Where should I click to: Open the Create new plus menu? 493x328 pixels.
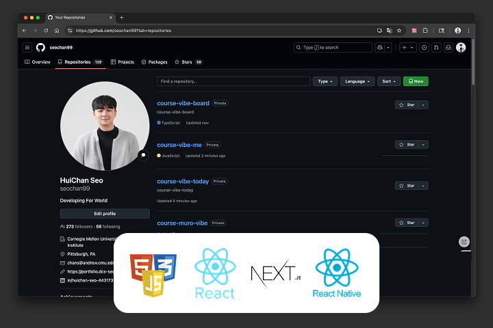[408, 47]
